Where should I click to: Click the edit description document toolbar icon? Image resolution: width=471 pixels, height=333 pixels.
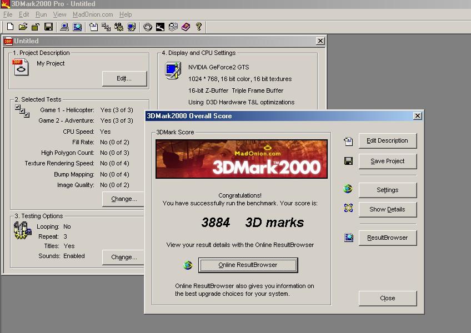[94, 27]
